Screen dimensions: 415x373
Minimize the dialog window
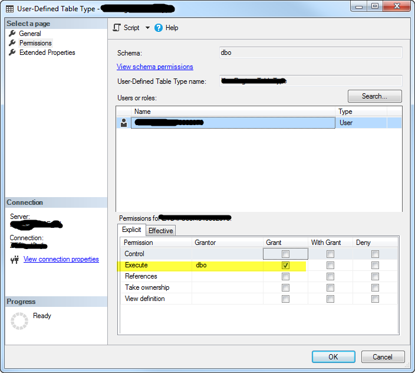click(359, 6)
